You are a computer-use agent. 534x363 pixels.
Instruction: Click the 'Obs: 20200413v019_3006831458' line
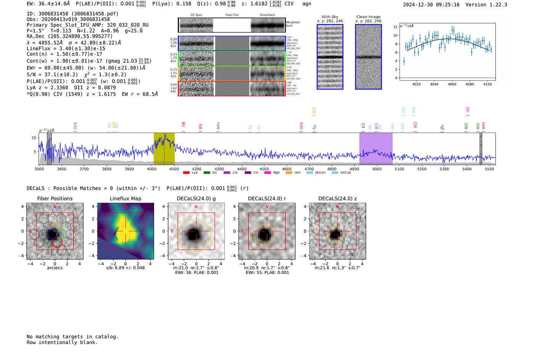pyautogui.click(x=68, y=19)
